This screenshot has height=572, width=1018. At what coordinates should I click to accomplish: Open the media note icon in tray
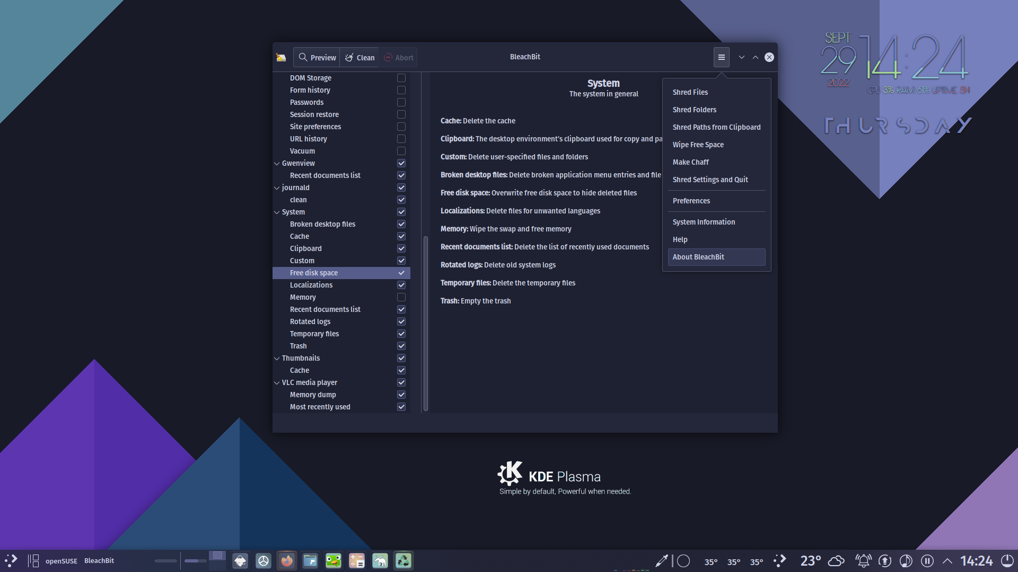tap(906, 560)
